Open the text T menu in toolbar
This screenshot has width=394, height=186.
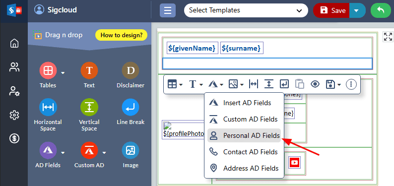click(x=196, y=84)
